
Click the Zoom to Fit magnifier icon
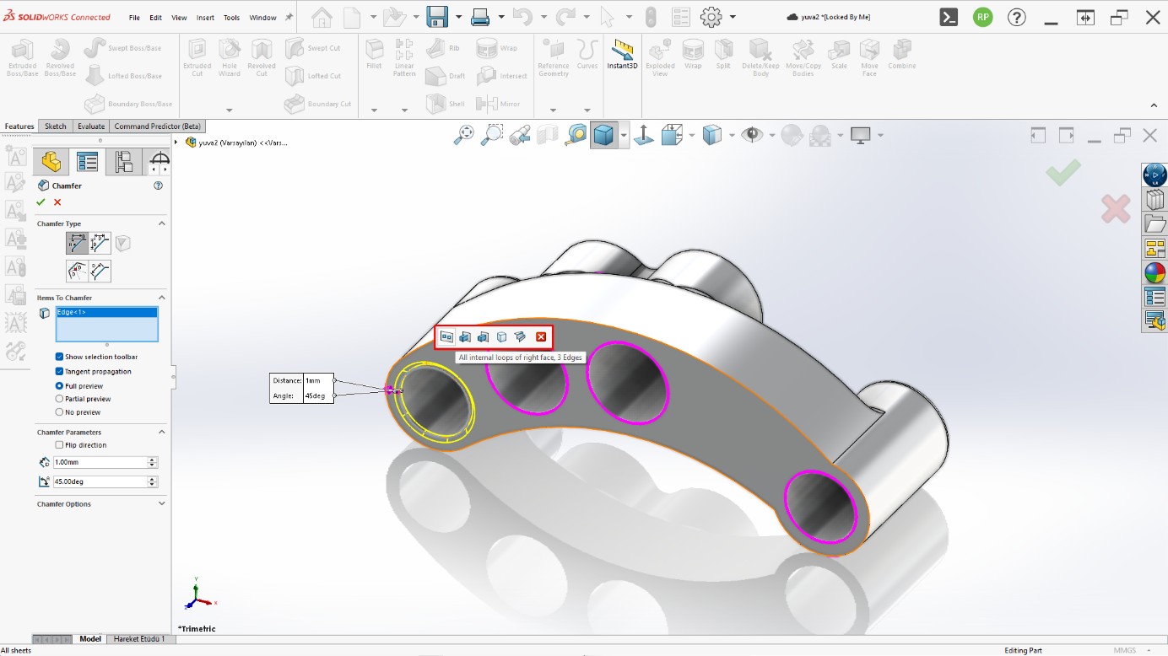pos(464,135)
